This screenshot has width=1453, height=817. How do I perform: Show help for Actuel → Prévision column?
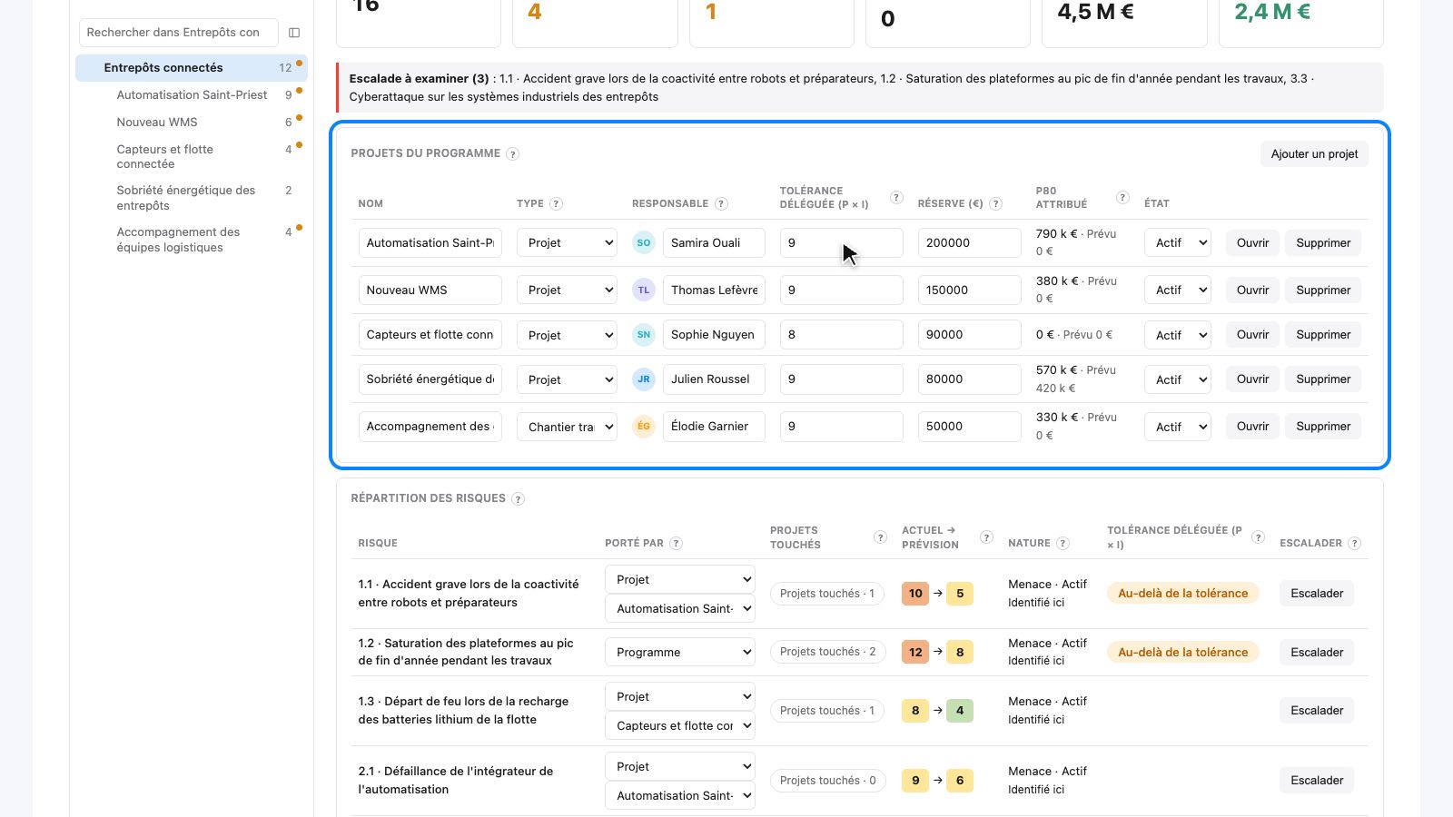pos(986,537)
